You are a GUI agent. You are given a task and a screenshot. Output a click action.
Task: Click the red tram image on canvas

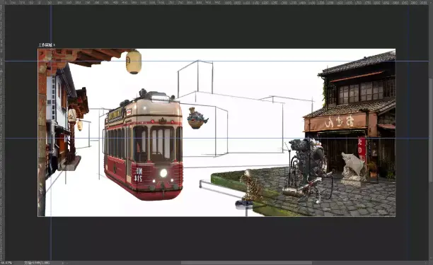click(x=143, y=145)
